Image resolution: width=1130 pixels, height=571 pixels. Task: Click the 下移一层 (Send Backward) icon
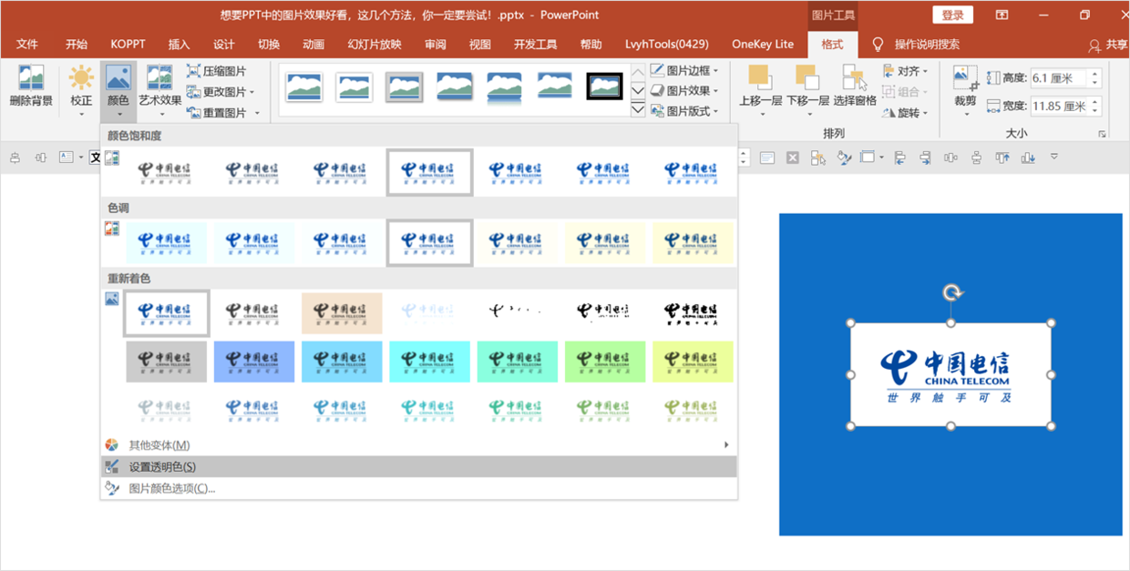[x=806, y=78]
